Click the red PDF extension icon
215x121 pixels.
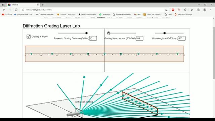coord(173,10)
